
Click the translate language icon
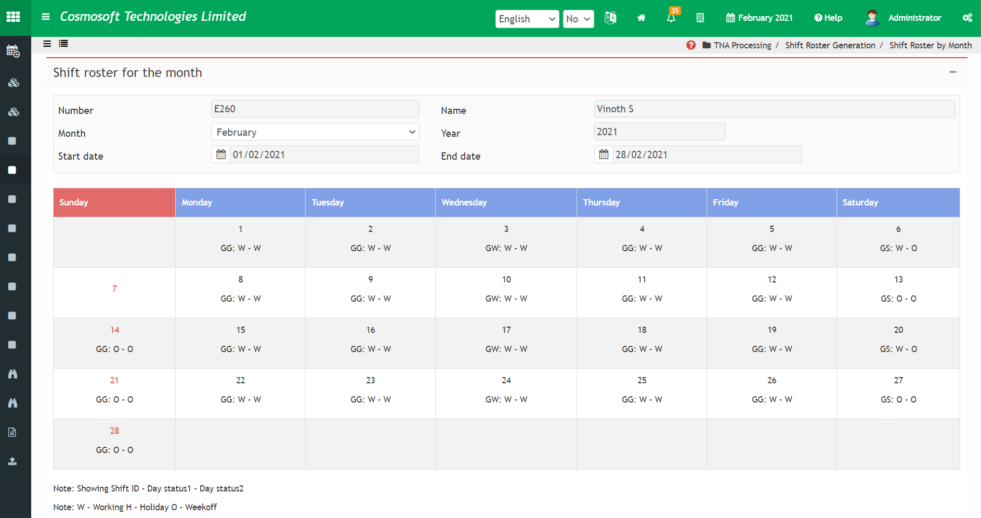click(x=610, y=18)
